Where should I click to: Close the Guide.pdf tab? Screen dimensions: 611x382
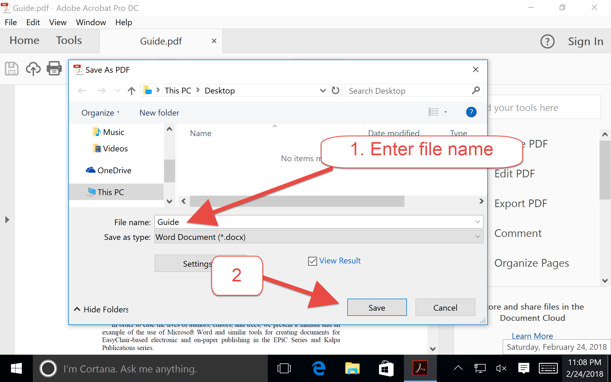click(x=214, y=41)
